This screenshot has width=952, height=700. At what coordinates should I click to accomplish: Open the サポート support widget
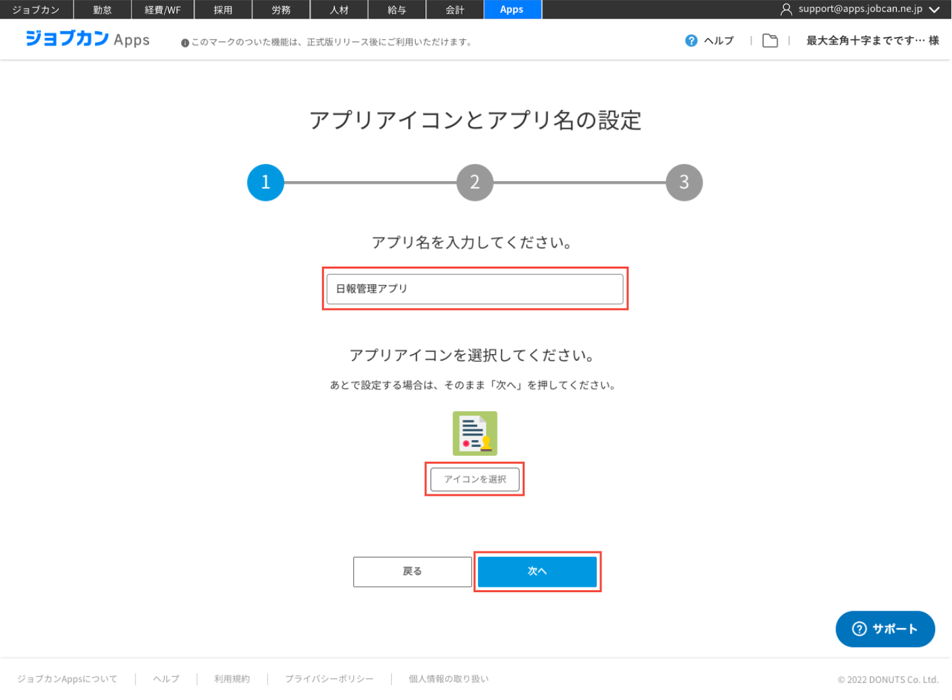pos(885,629)
